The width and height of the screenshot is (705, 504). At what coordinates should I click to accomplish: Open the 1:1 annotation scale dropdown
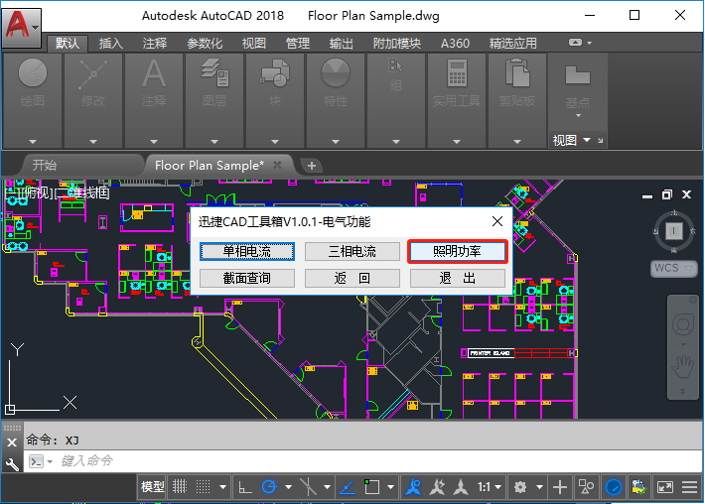click(x=490, y=487)
